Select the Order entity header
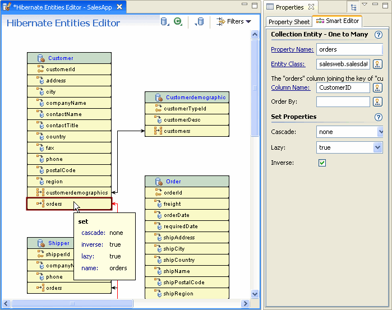Image resolution: width=392 pixels, height=310 pixels. [x=187, y=181]
